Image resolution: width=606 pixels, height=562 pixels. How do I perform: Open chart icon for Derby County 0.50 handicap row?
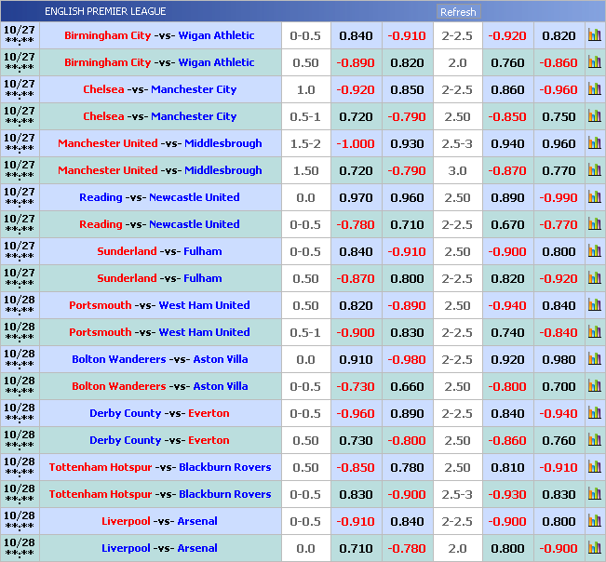point(594,441)
